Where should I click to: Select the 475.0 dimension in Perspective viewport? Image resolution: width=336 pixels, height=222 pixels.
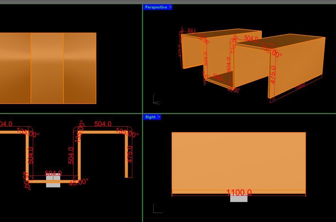[x=273, y=75]
